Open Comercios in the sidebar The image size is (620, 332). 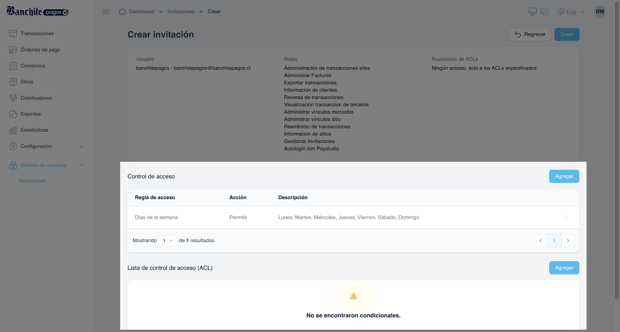coord(33,66)
